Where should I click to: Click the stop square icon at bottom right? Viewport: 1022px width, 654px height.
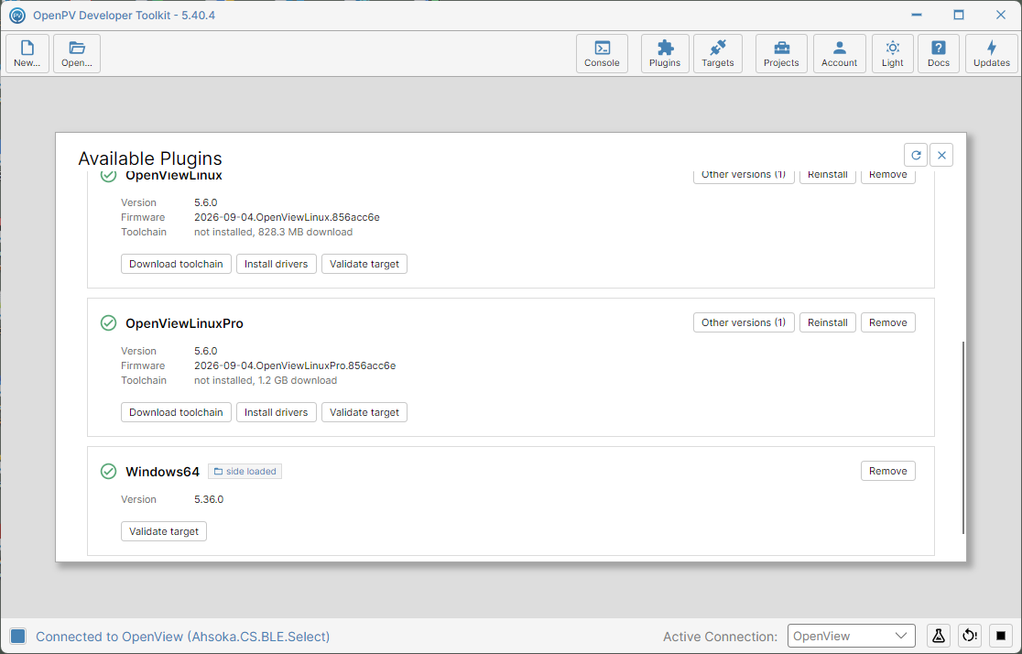point(1001,636)
